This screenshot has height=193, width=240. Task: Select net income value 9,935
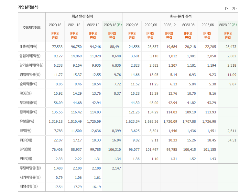point(96,65)
